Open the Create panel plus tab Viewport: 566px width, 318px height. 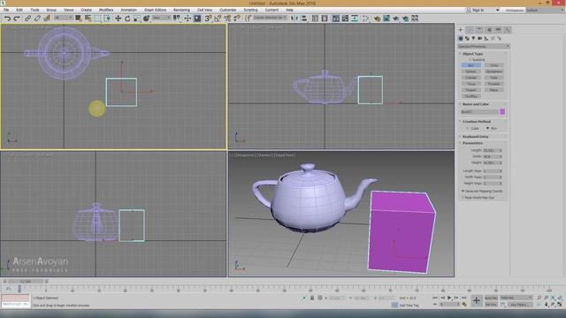pyautogui.click(x=461, y=29)
